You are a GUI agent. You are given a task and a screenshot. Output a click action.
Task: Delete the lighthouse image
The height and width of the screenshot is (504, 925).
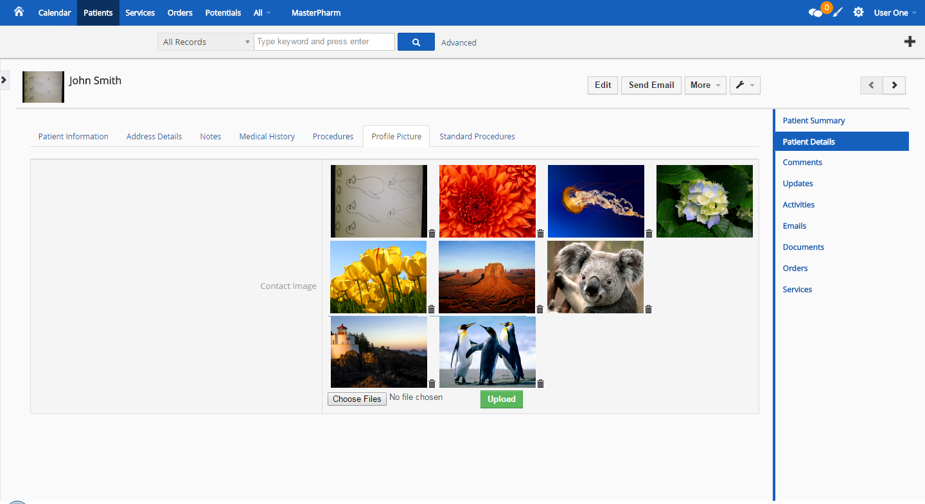432,383
